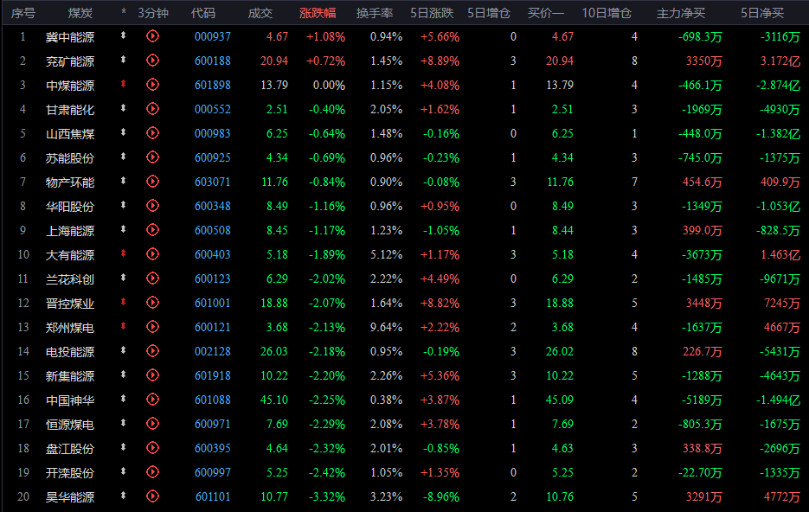This screenshot has width=809, height=512.
Task: Click the 3-minute play icon for 冀中能源
Action: [153, 36]
